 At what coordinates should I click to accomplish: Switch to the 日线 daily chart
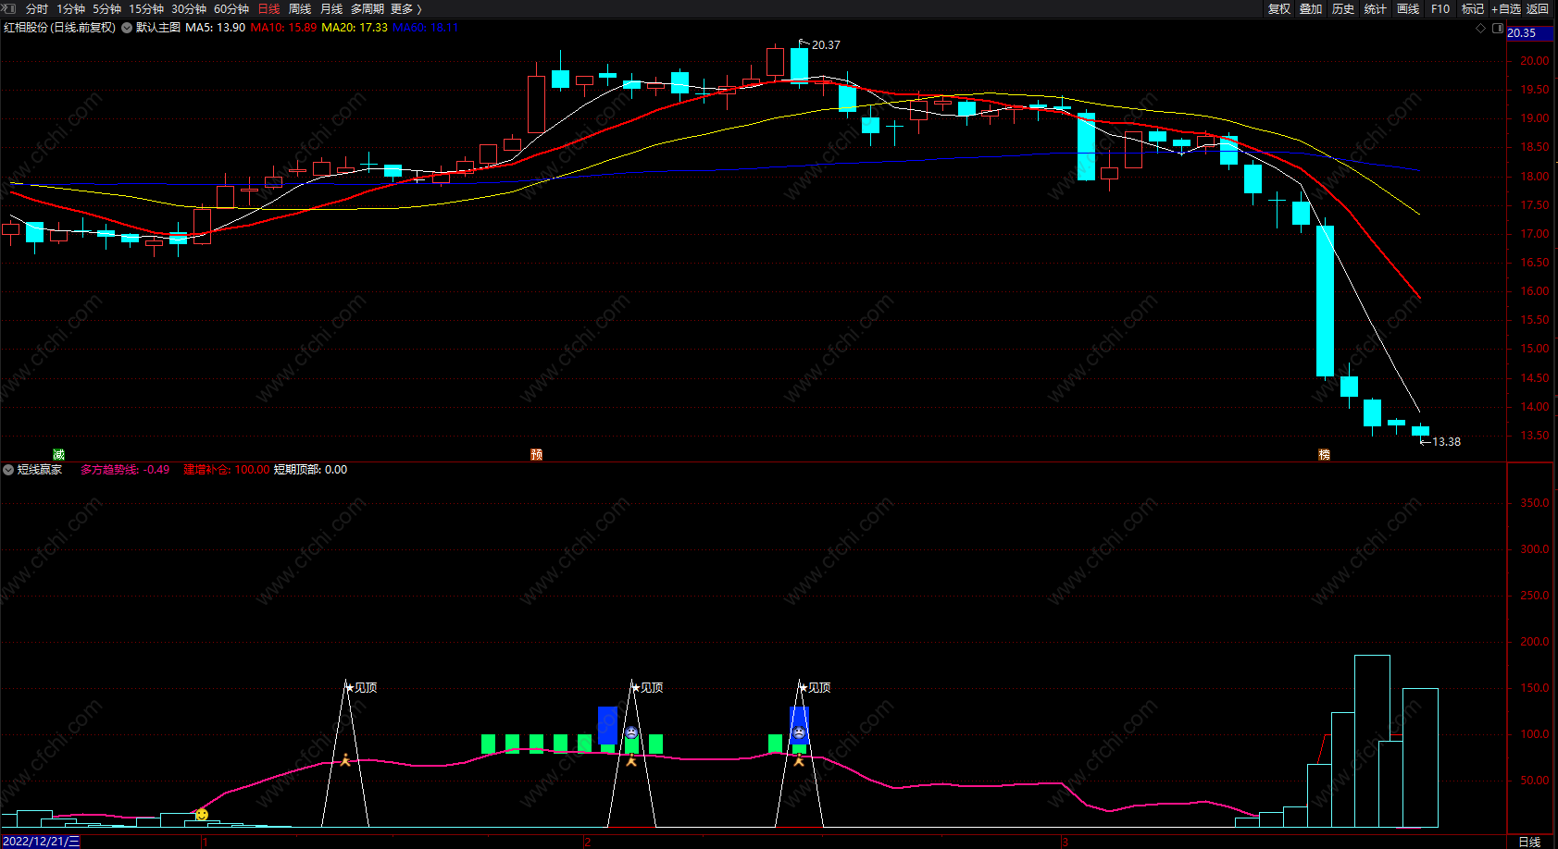[x=268, y=9]
